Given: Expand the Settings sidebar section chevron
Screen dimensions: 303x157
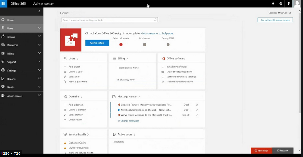Looking at the screenshot, I should [x=40, y=70].
